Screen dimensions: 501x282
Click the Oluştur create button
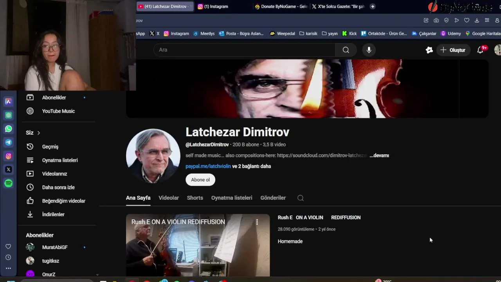click(453, 50)
